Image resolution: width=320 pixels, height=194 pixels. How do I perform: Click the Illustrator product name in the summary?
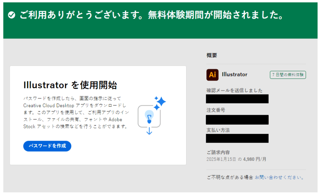pos(234,75)
